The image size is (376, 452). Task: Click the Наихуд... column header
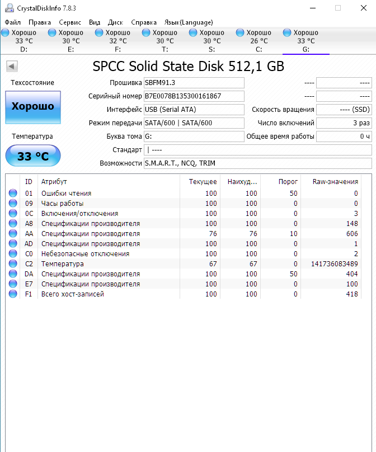(240, 182)
